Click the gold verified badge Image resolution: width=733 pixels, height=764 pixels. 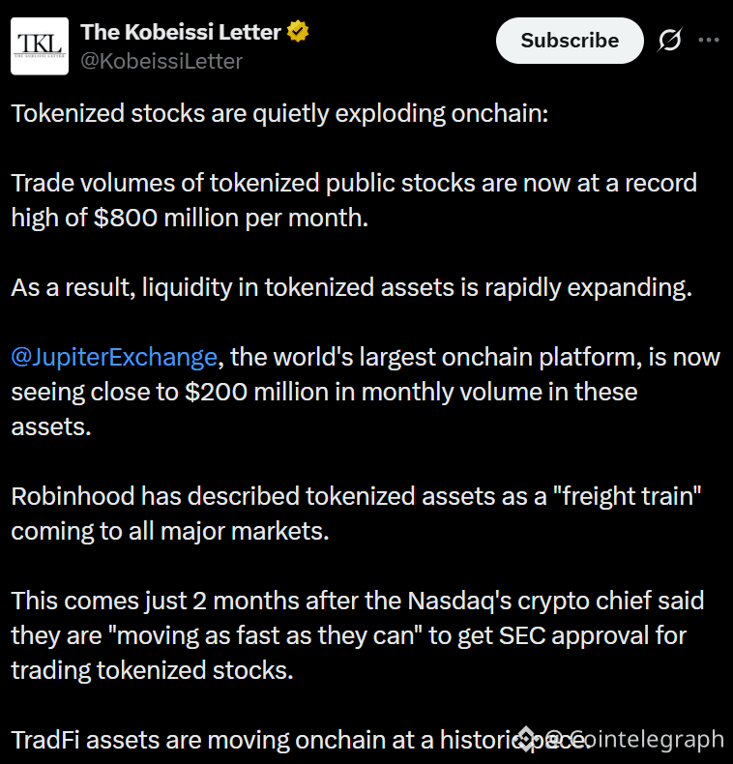tap(299, 32)
